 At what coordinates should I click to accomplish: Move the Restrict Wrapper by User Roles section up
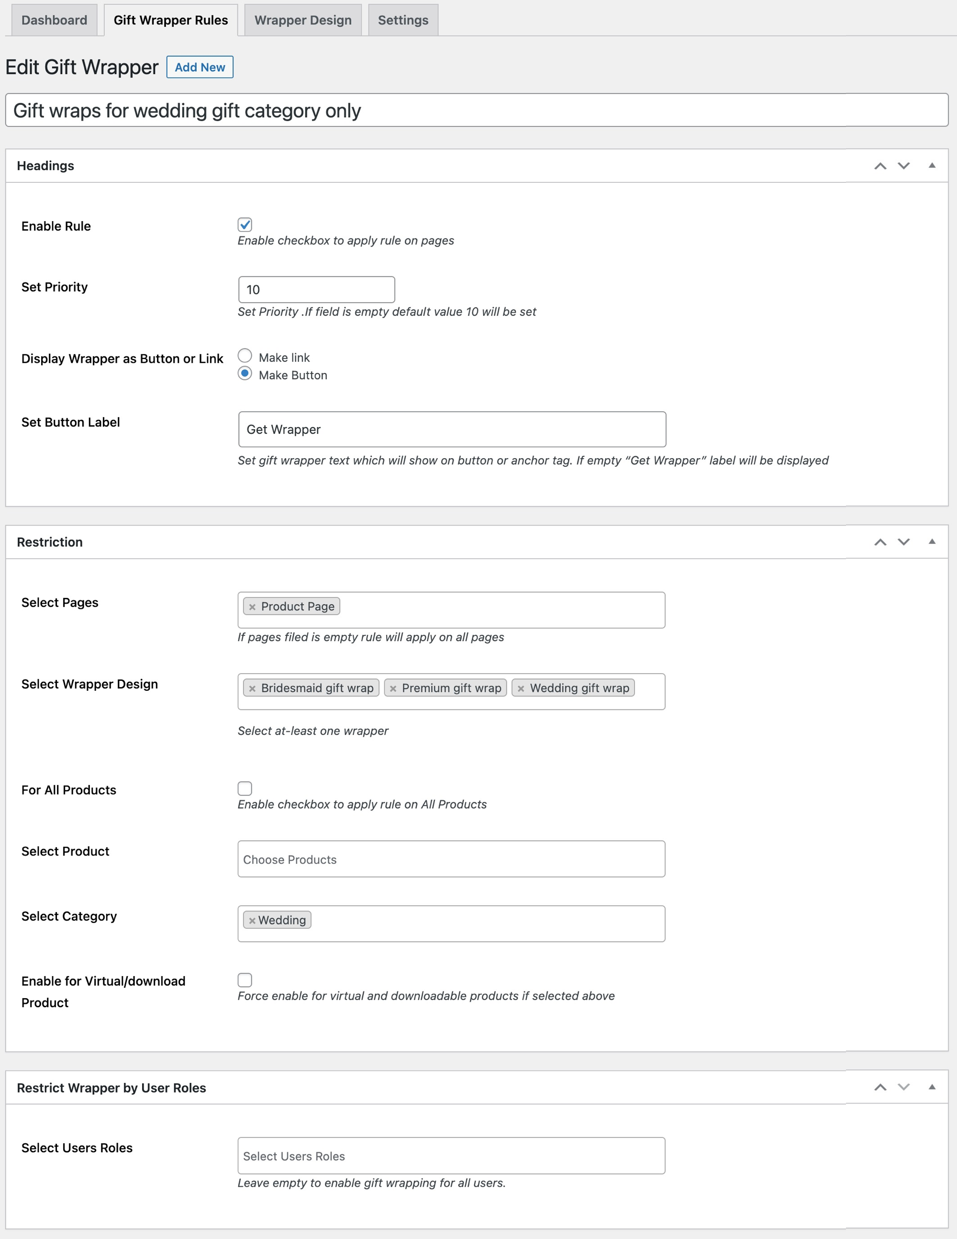[880, 1088]
